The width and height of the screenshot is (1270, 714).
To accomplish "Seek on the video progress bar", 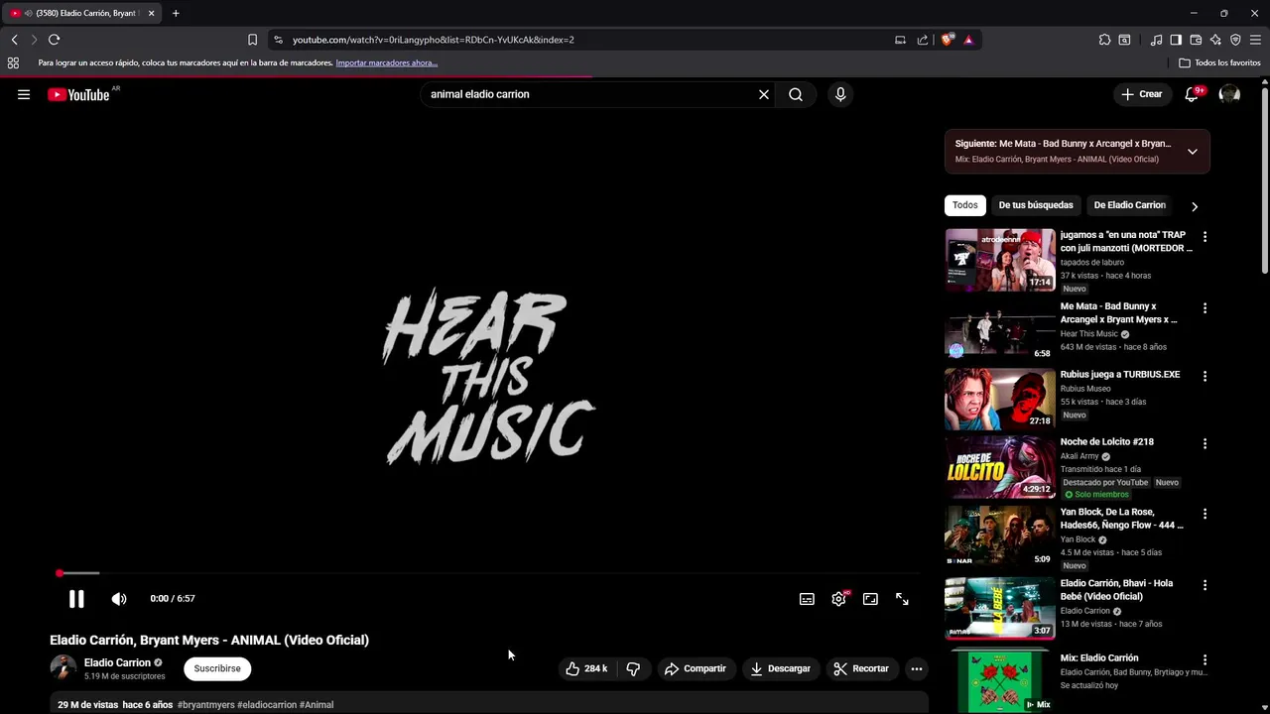I will tap(488, 573).
